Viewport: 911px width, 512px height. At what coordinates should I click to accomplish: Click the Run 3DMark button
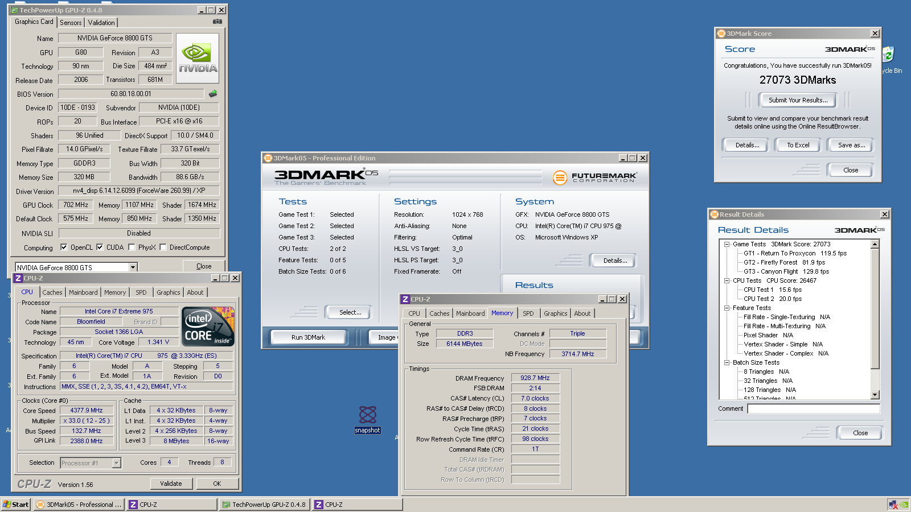[x=308, y=337]
